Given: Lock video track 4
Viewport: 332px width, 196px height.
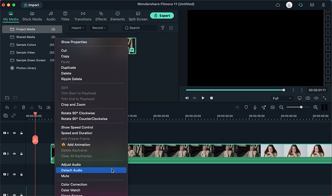Looking at the screenshot, I should pyautogui.click(x=22, y=133).
